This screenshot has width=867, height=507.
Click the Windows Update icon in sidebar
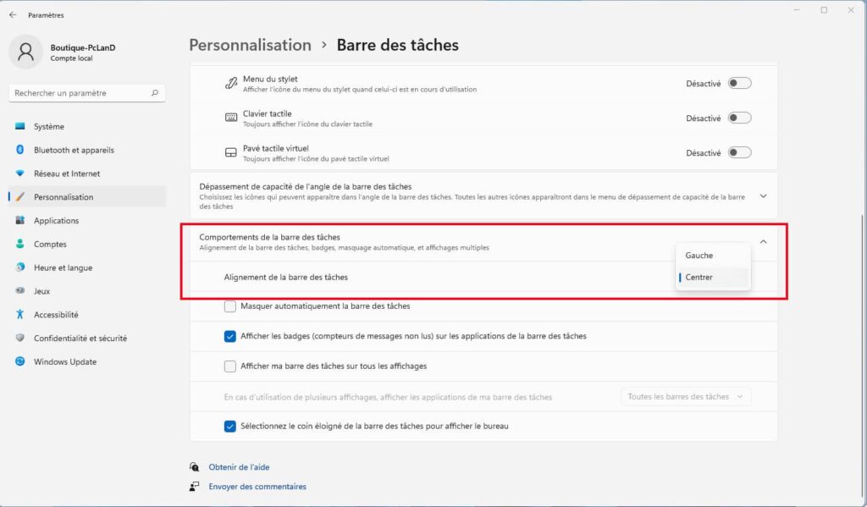[19, 361]
